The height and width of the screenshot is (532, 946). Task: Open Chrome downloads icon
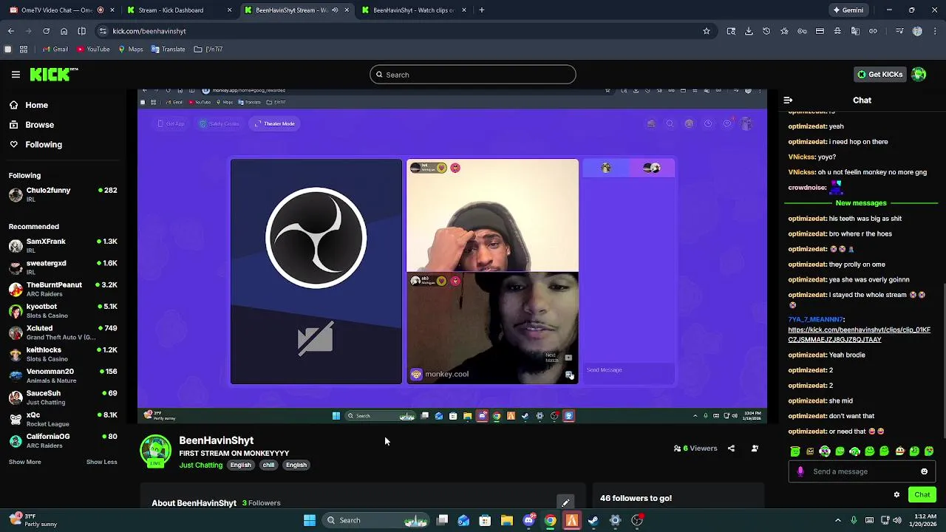749,31
